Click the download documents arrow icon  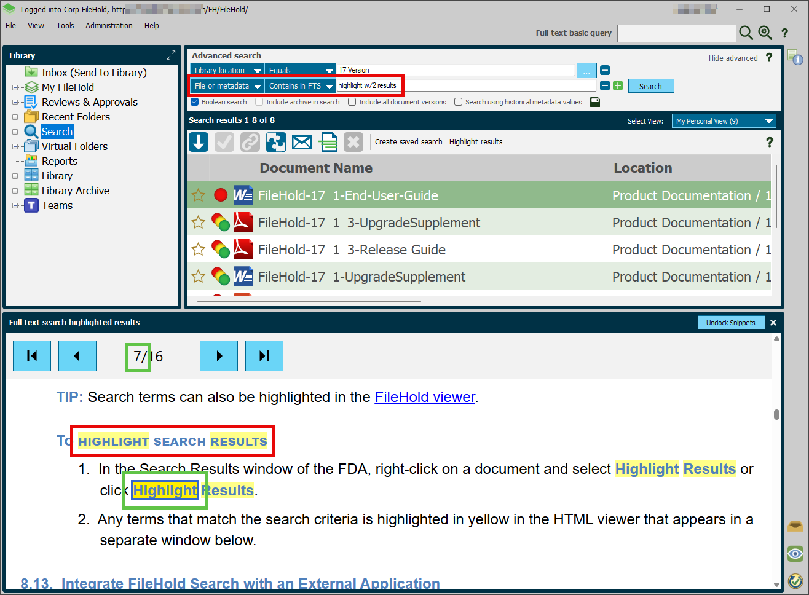(199, 142)
